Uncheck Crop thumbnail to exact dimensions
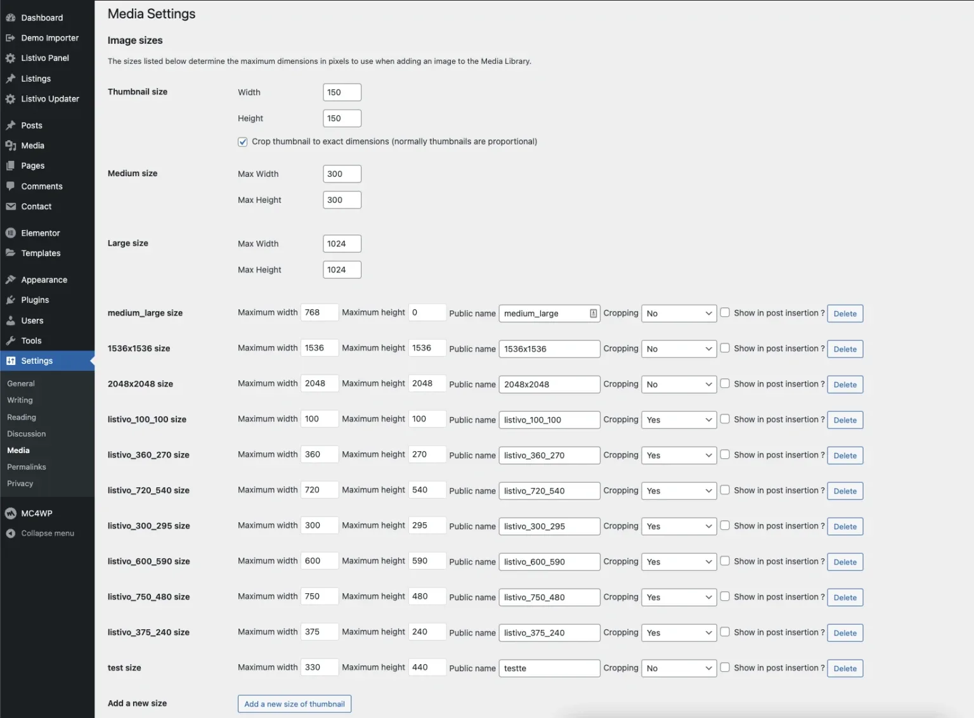The image size is (974, 718). (243, 142)
